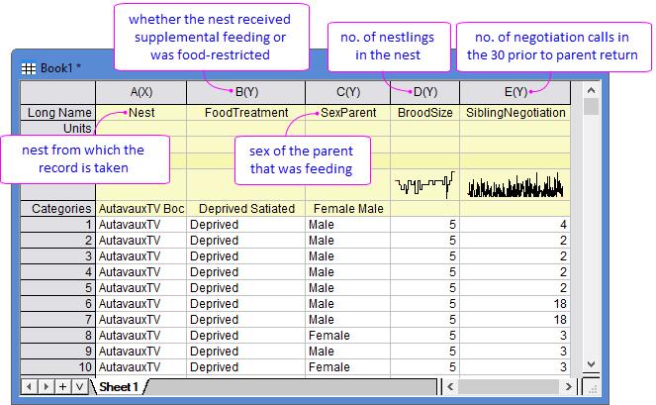Select row header 10
Image resolution: width=656 pixels, height=405 pixels.
(58, 367)
